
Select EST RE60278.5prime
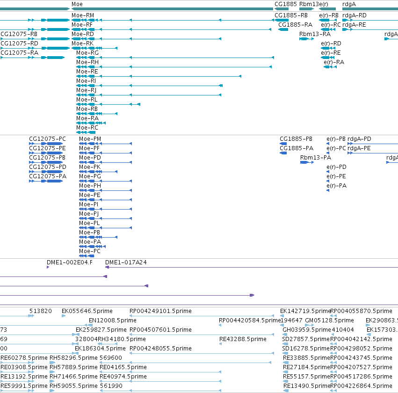tap(24, 358)
